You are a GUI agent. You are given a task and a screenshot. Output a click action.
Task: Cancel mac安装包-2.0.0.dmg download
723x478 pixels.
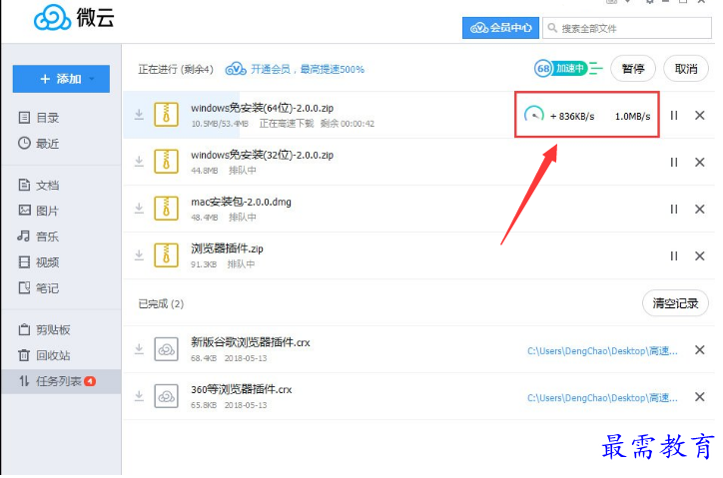point(699,210)
